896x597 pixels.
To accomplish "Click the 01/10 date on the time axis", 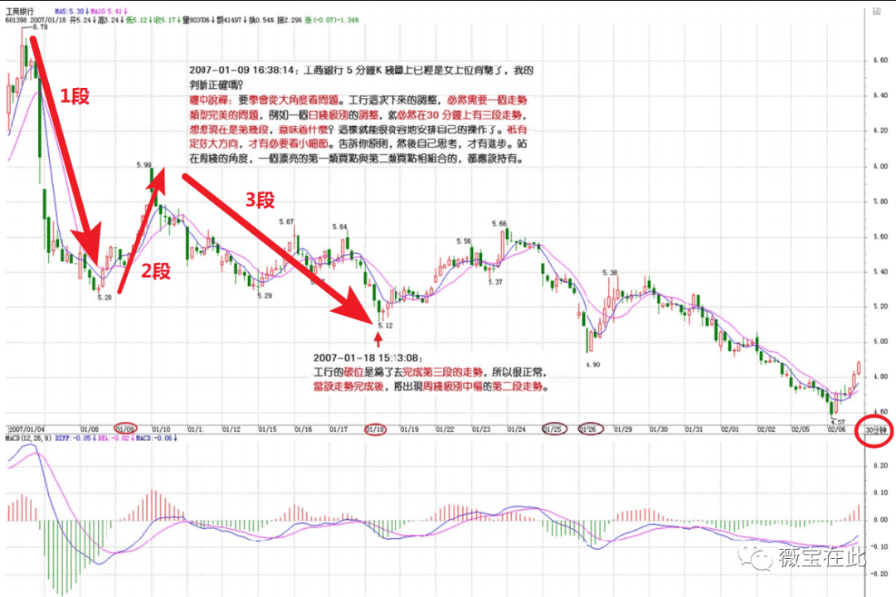I will (161, 429).
